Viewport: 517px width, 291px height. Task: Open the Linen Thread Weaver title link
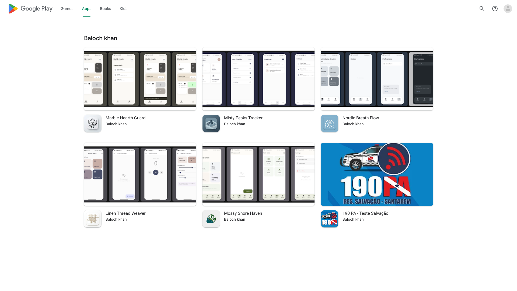(x=125, y=213)
